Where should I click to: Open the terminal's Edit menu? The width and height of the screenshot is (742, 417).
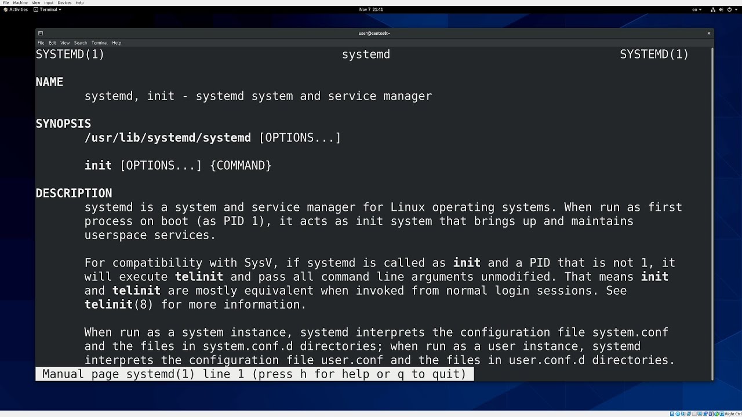tap(52, 43)
